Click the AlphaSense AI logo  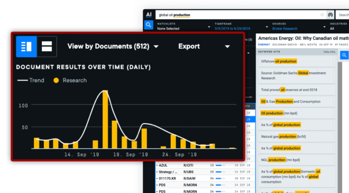pos(149,15)
